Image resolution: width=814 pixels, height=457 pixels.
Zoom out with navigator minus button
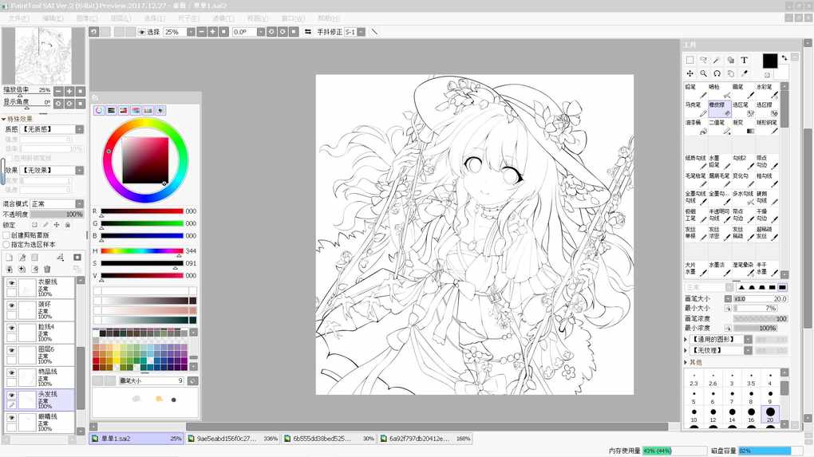[x=59, y=91]
